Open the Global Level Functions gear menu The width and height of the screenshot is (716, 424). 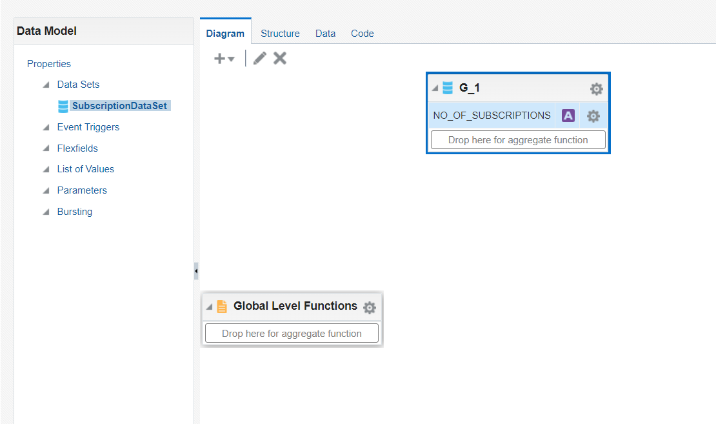tap(369, 307)
